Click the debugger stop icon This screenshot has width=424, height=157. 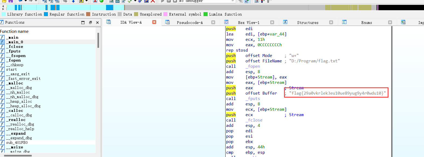175,1
